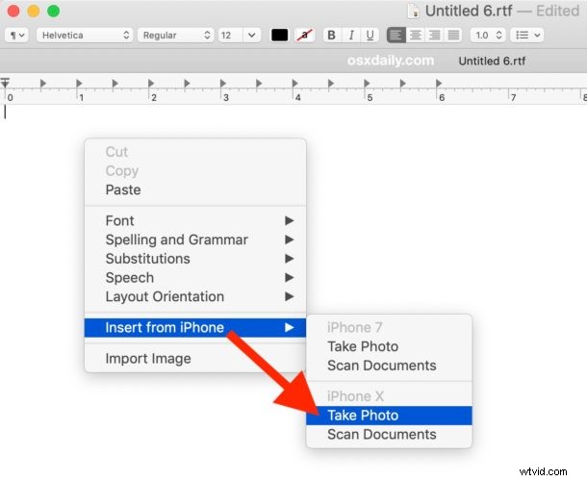The image size is (587, 481).
Task: Click the first-line indent marker on ruler
Action: (5, 80)
